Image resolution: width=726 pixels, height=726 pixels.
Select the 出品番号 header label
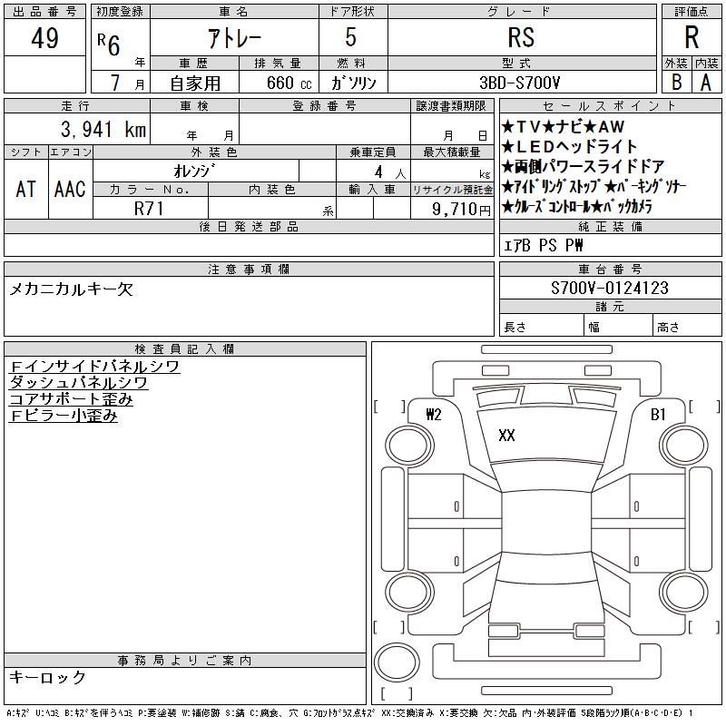click(44, 12)
